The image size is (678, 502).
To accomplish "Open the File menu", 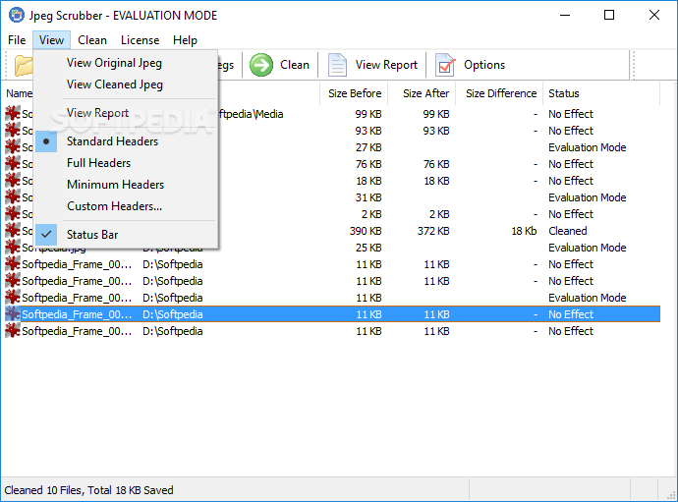I will pos(17,40).
